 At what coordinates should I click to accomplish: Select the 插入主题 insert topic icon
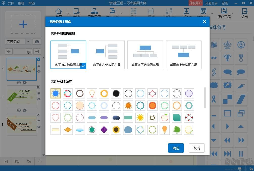pyautogui.click(x=113, y=11)
